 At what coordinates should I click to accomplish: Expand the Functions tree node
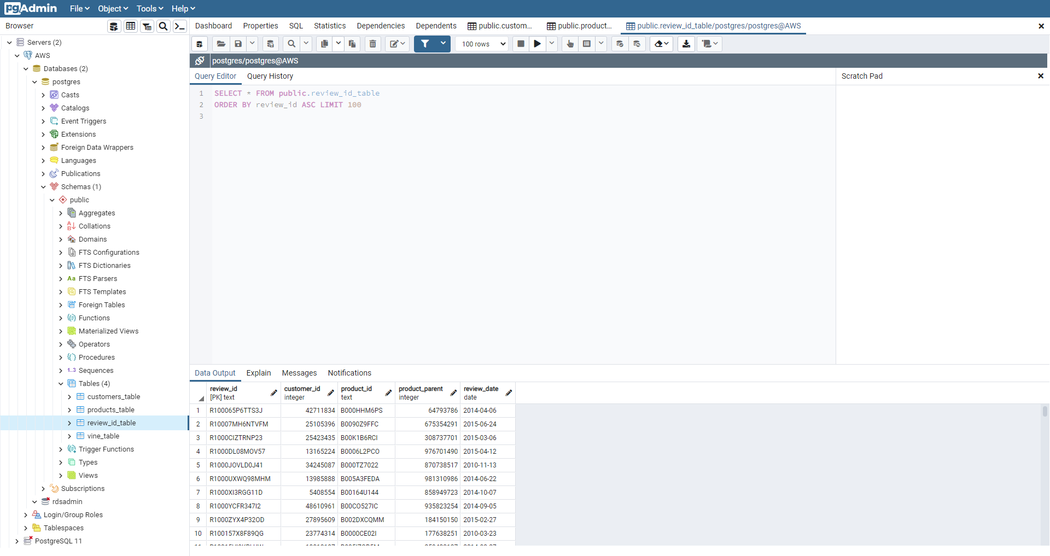[x=61, y=318]
